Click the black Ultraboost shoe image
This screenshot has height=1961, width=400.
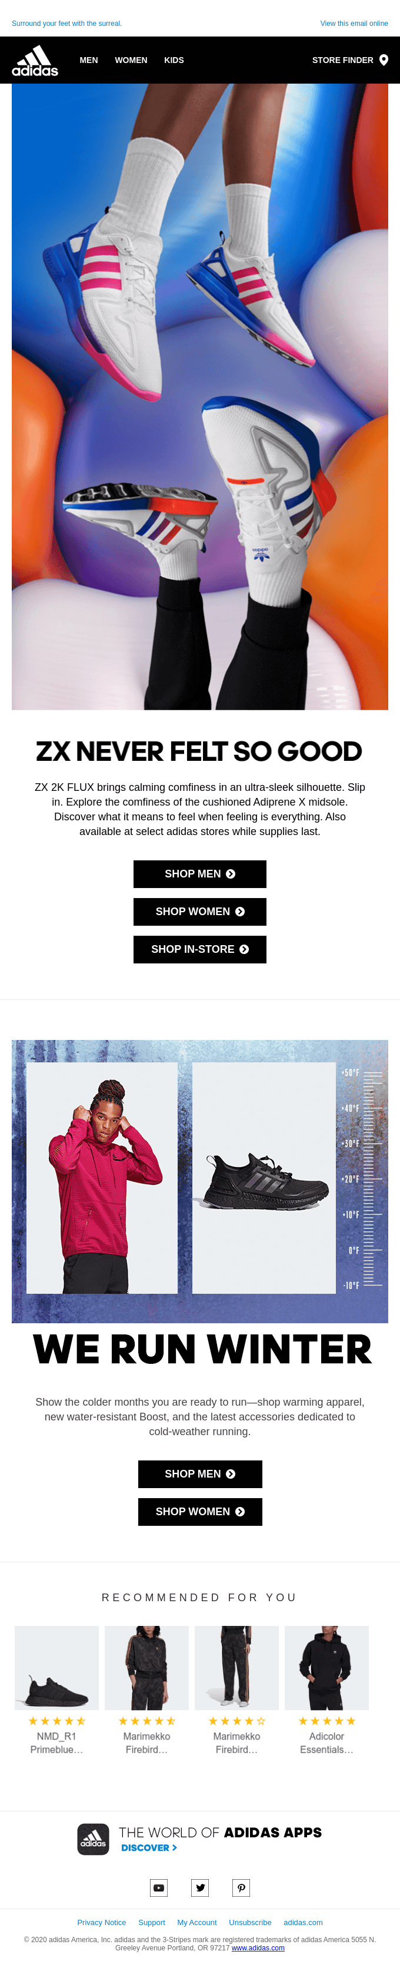(264, 1178)
